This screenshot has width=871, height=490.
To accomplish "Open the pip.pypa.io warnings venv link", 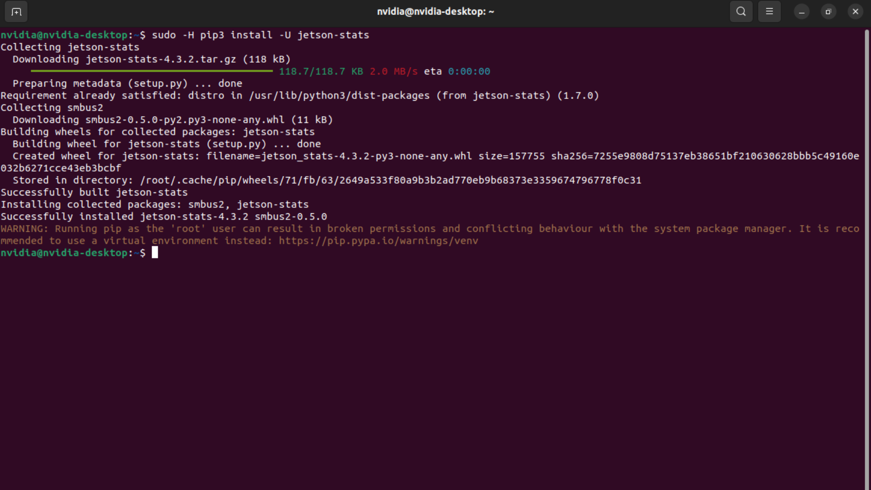I will (378, 241).
